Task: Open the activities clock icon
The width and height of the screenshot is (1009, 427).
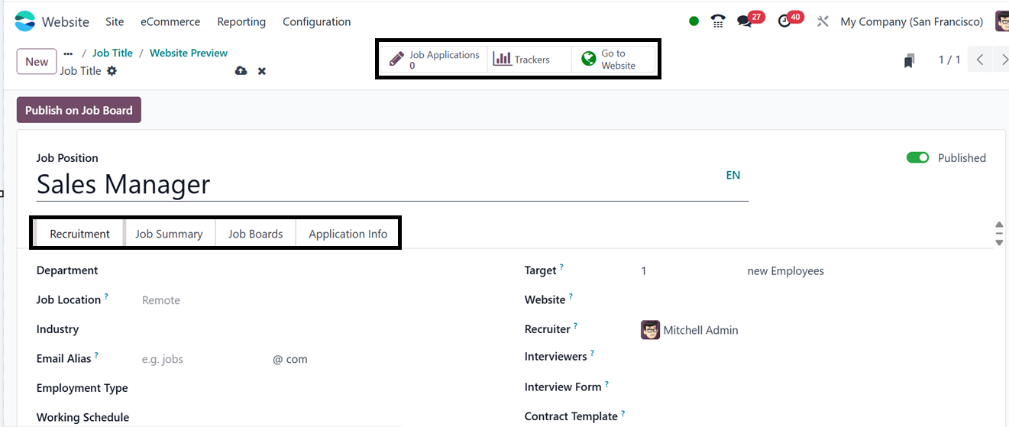Action: (785, 21)
